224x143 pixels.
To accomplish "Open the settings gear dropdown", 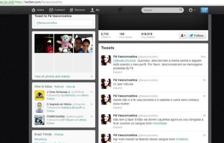I will point(192,10).
